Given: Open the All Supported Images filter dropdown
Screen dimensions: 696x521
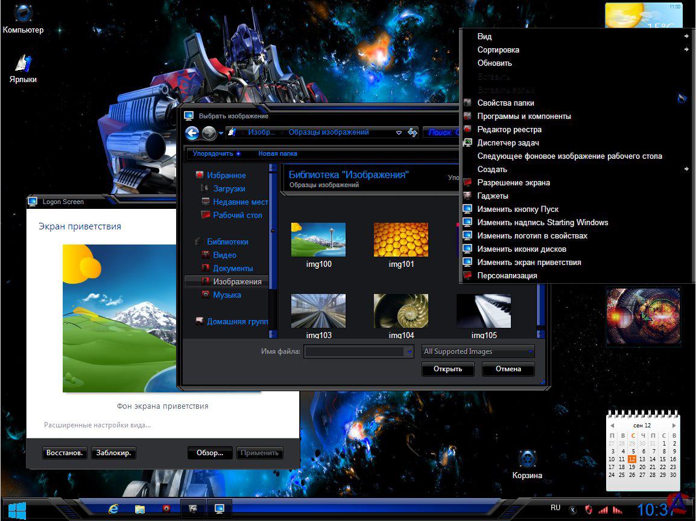Looking at the screenshot, I should 478,351.
